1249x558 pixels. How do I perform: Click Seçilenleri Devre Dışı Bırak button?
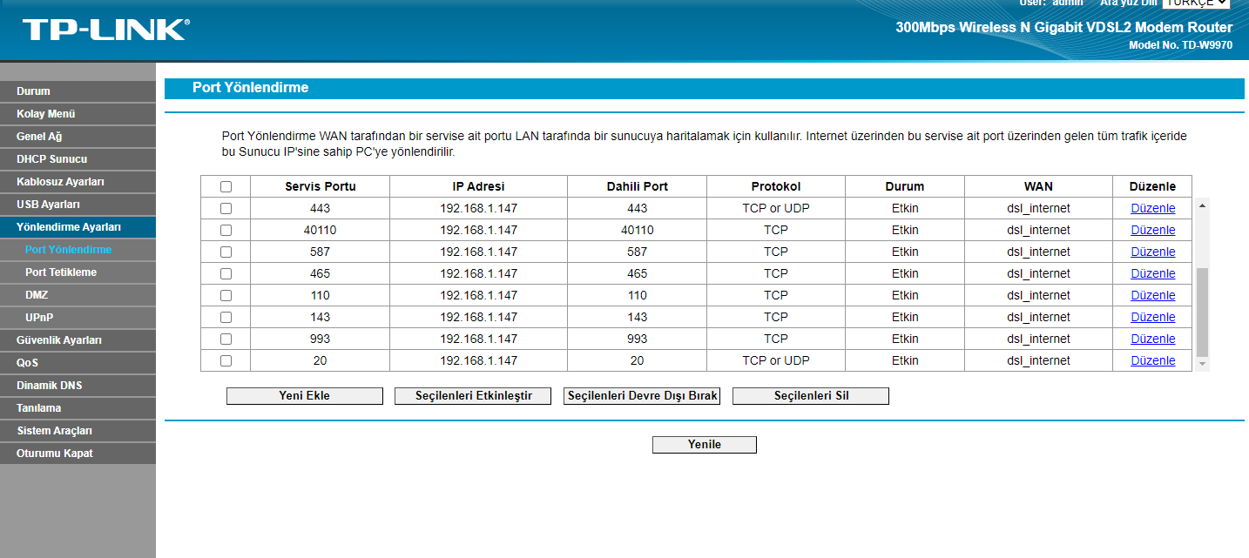[x=642, y=396]
